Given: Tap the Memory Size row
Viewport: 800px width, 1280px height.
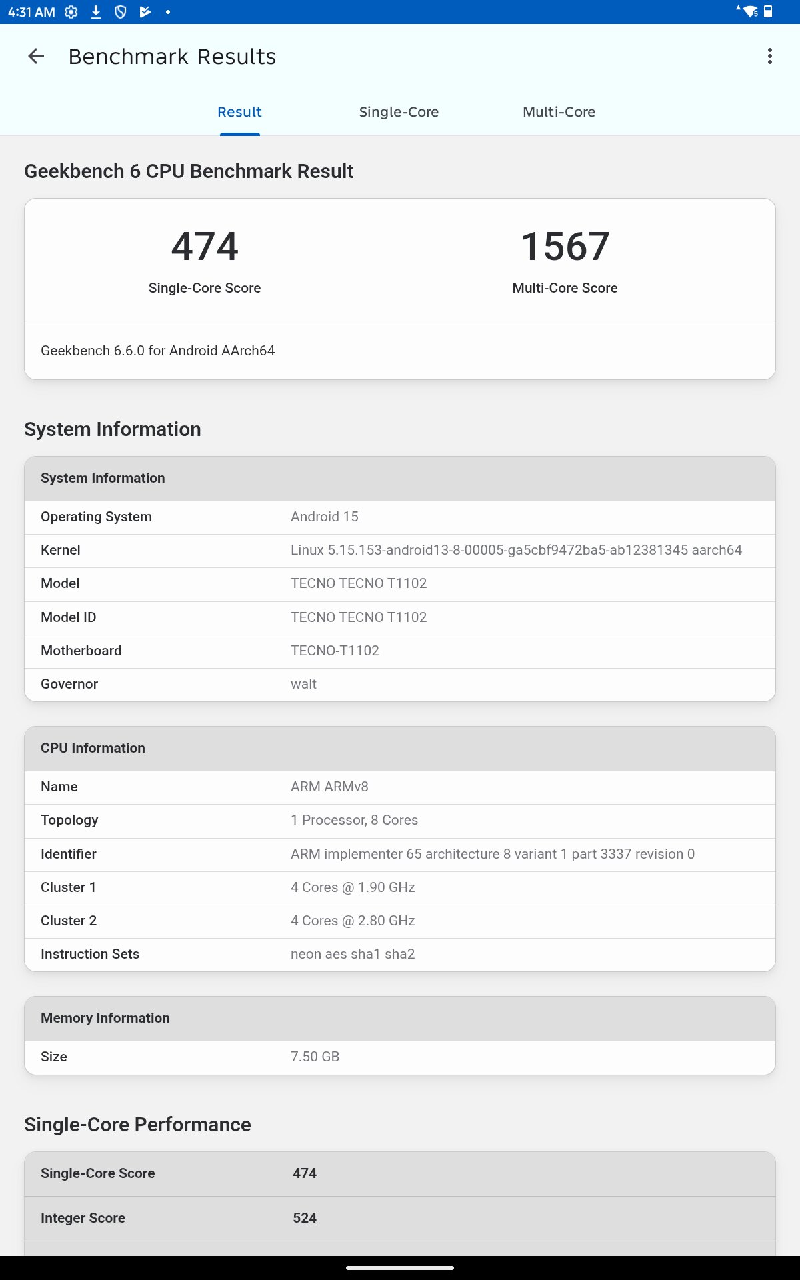Looking at the screenshot, I should click(x=400, y=1057).
